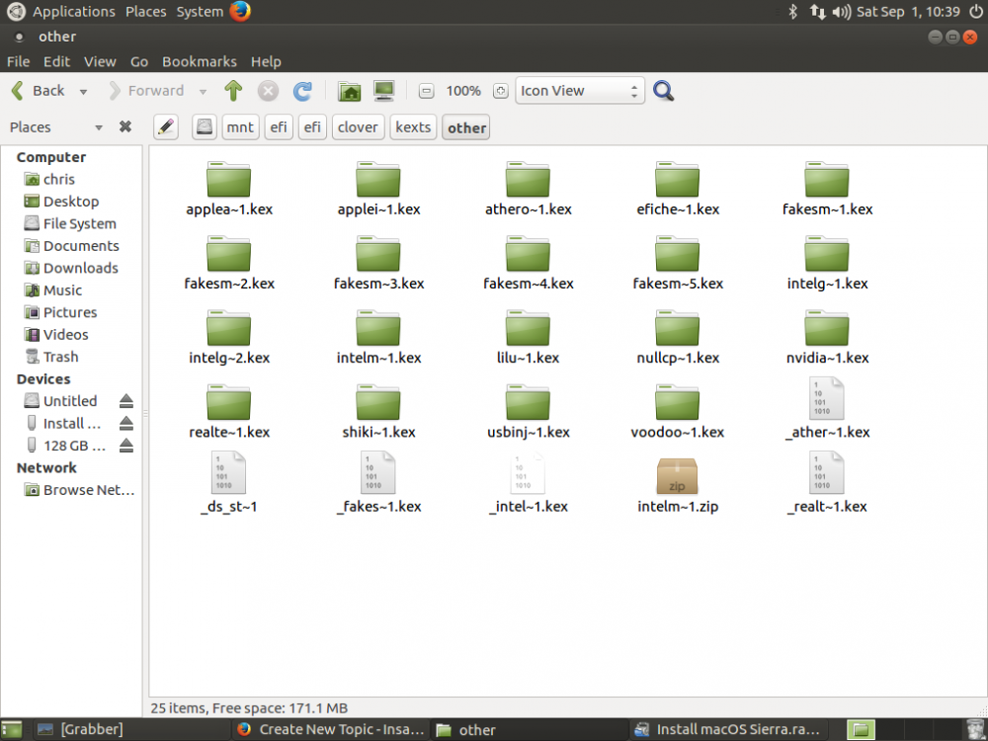
Task: Toggle the path edit pencil button
Action: click(166, 127)
